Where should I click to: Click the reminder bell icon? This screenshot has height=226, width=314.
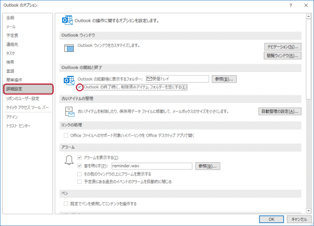click(69, 160)
